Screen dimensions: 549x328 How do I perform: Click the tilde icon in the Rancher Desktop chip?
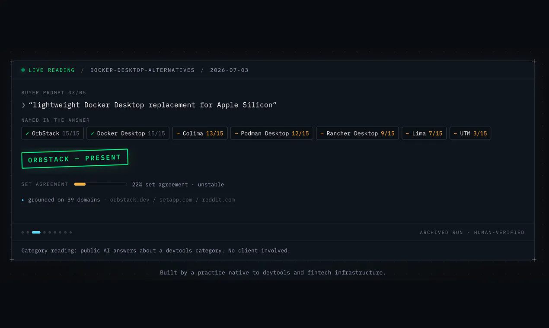pos(322,133)
